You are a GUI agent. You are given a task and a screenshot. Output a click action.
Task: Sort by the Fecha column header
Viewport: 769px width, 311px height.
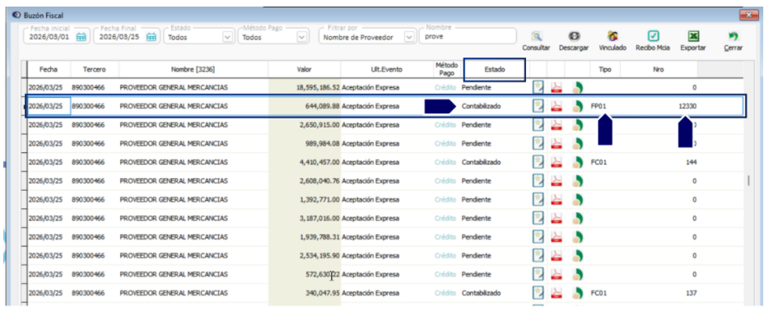(48, 70)
